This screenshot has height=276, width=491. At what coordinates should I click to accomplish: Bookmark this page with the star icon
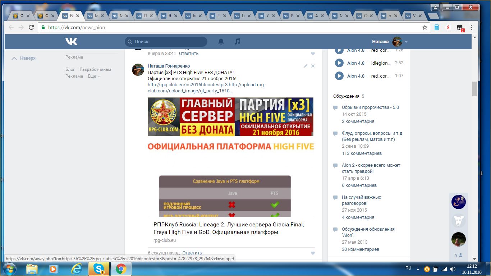(x=425, y=27)
